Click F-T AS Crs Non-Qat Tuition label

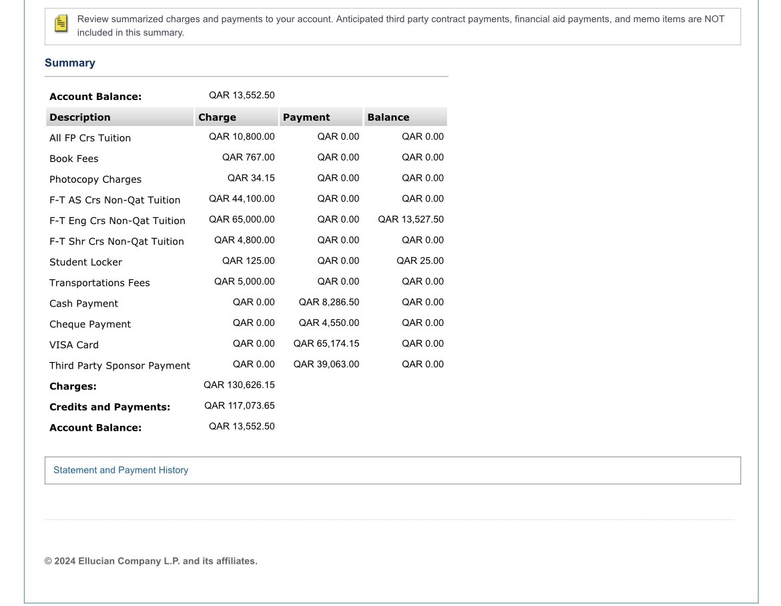point(115,200)
